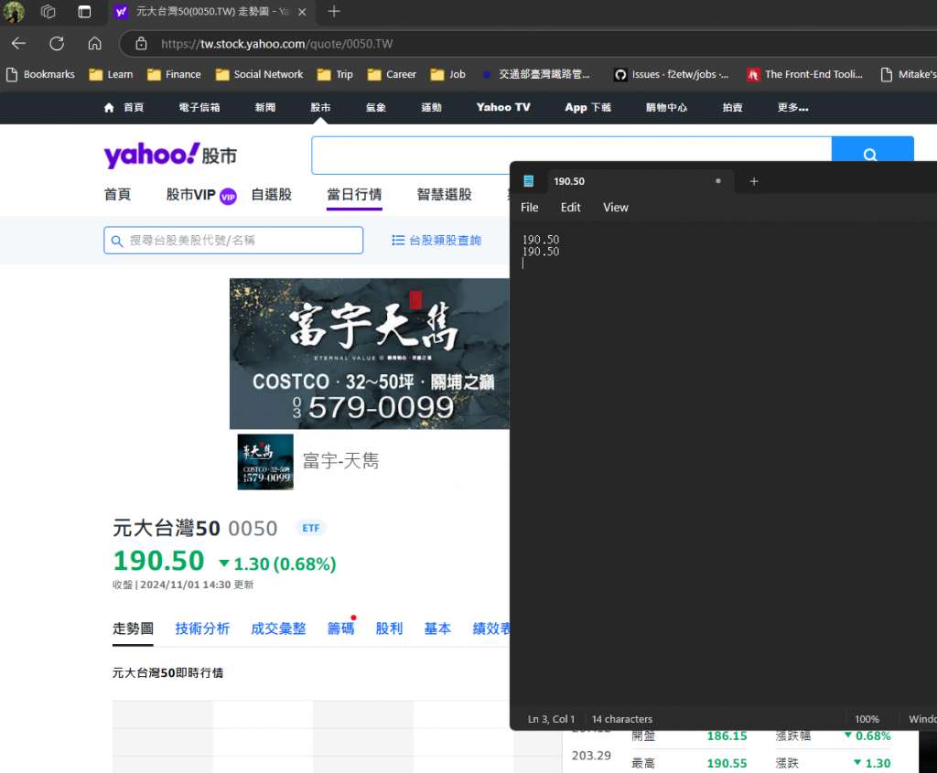The width and height of the screenshot is (937, 773).
Task: Click the small 富宇-天雋 ad thumbnail
Action: [x=265, y=462]
